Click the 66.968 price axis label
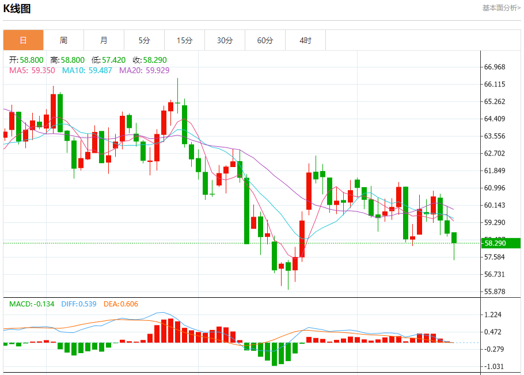The width and height of the screenshot is (524, 375). pyautogui.click(x=495, y=67)
